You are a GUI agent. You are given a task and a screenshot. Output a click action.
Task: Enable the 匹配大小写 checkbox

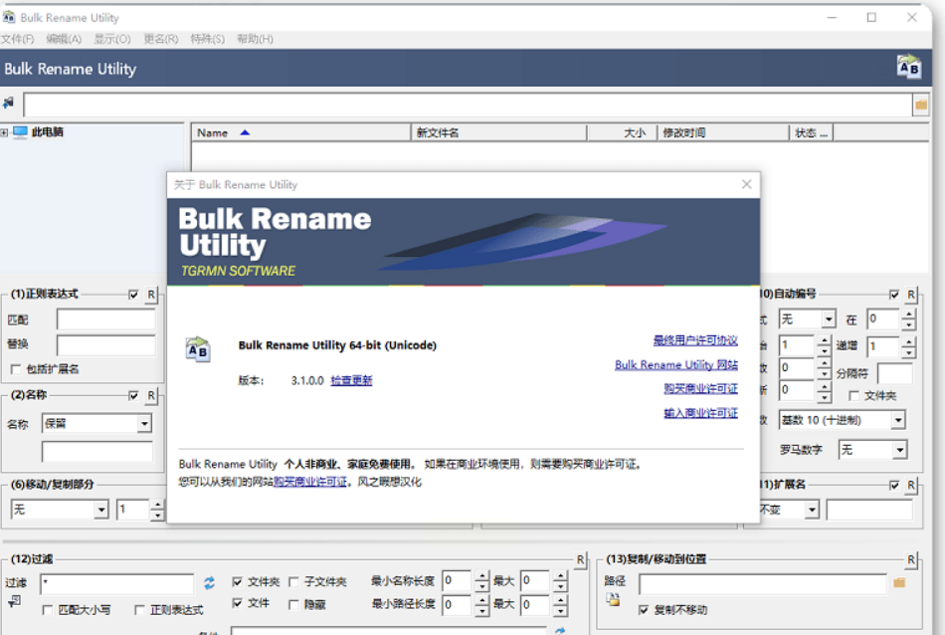point(47,610)
